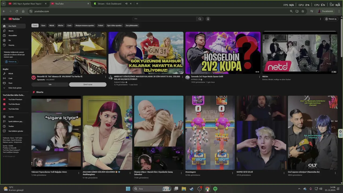
Task: Open Abonelikler in the sidebar
Action: pos(14,35)
